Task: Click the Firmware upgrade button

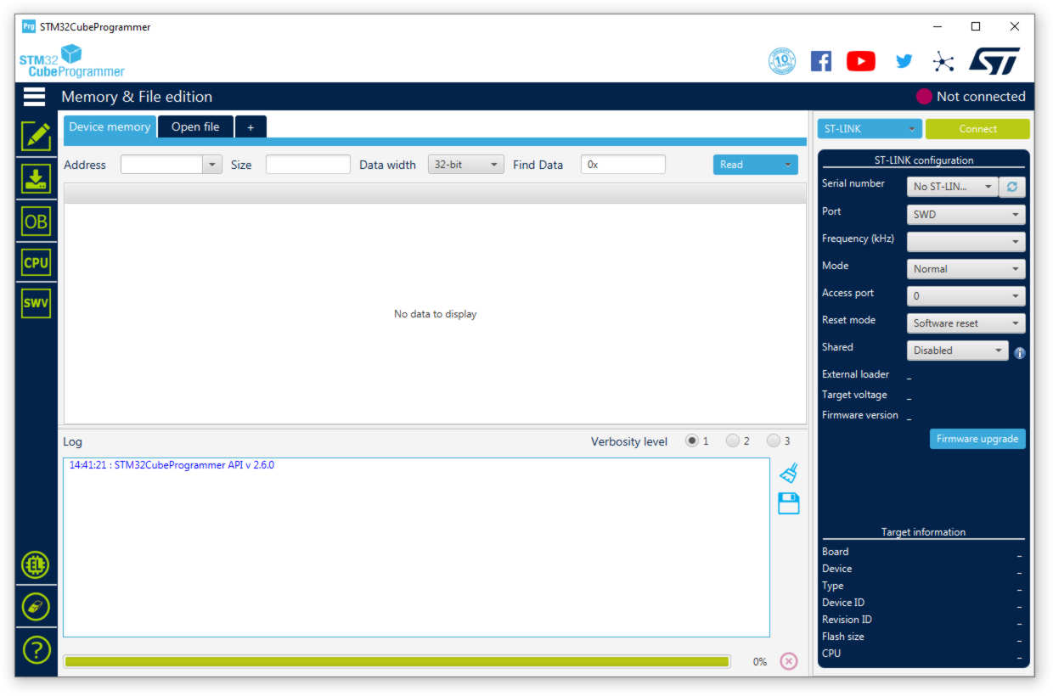Action: 977,439
